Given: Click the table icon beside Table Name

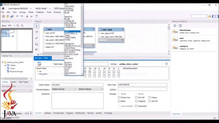Looking at the screenshot, I should click(39, 64).
